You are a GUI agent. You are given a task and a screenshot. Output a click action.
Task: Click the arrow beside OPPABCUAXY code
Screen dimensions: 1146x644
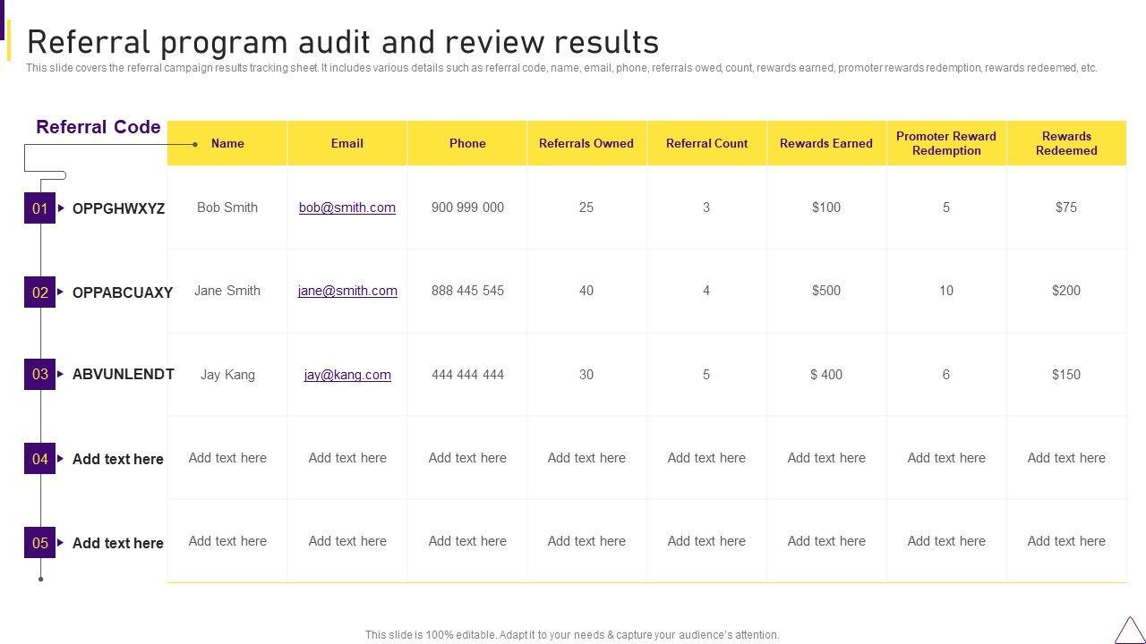pos(61,292)
